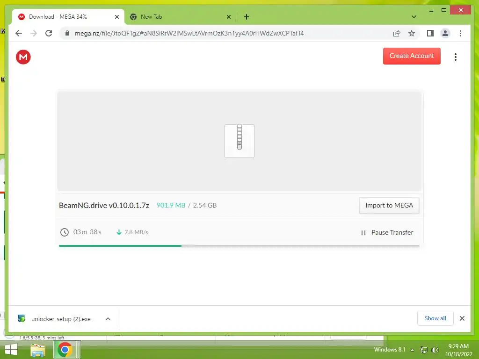Close the New Tab tab
The width and height of the screenshot is (479, 359).
click(x=228, y=17)
